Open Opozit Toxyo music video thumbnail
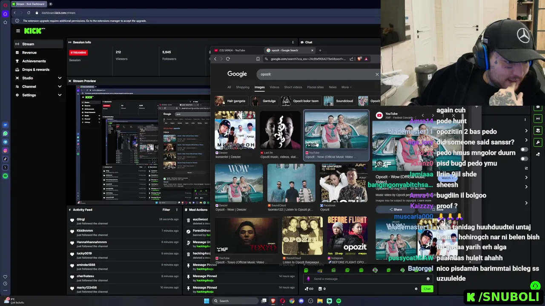The width and height of the screenshot is (545, 306). (246, 240)
